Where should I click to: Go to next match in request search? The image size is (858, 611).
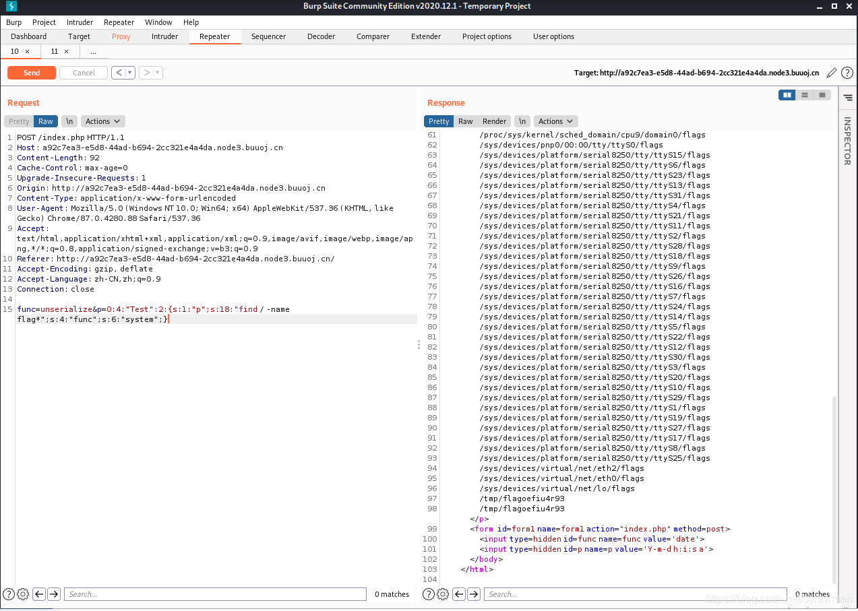(x=54, y=594)
